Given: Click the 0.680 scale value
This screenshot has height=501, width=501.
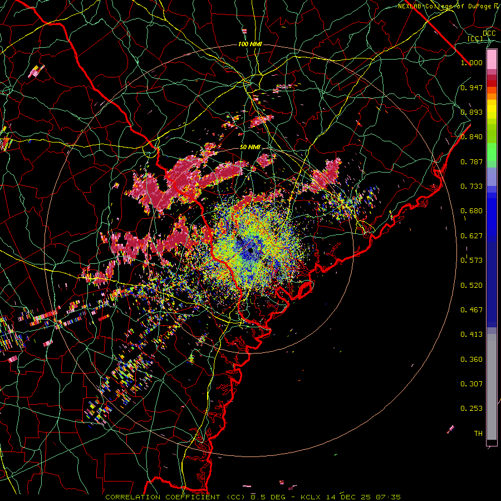Looking at the screenshot, I should tap(471, 211).
